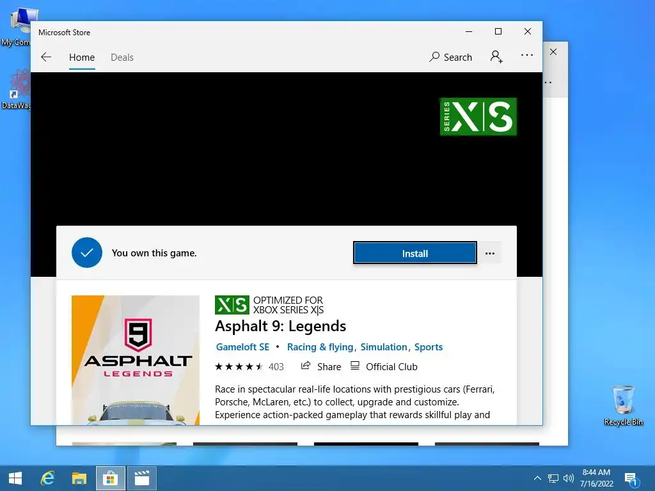Click the Official Club icon
The image size is (655, 491).
click(354, 366)
